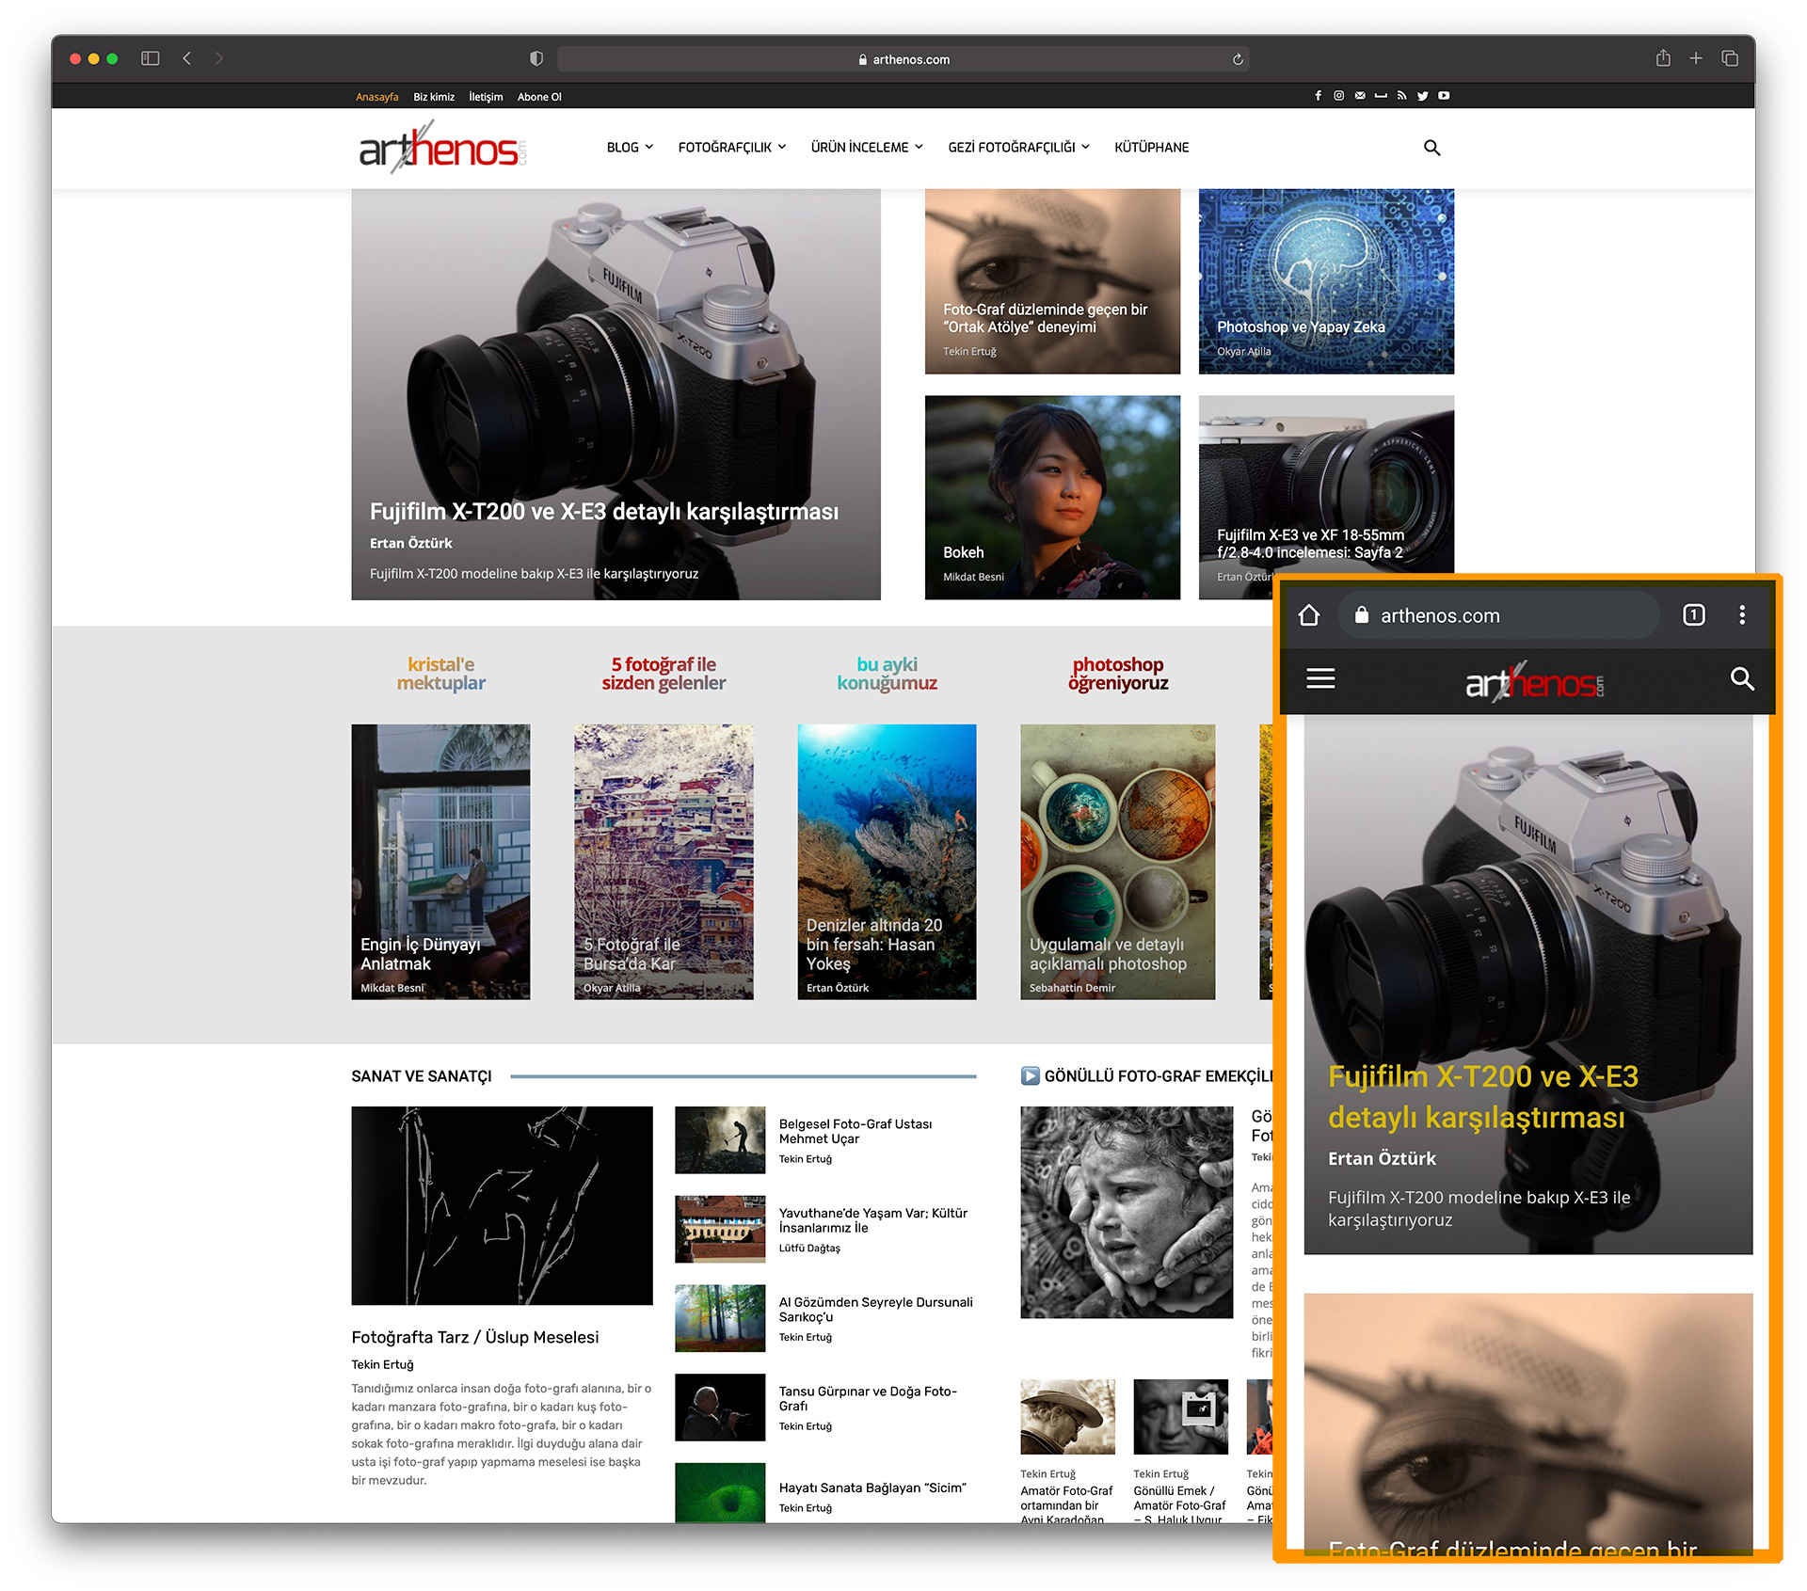Click the mail envelope icon
The height and width of the screenshot is (1591, 1807).
pos(1360,96)
